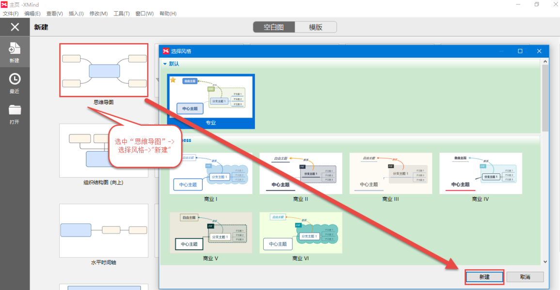Open the 窗口(W) menu

click(x=144, y=14)
